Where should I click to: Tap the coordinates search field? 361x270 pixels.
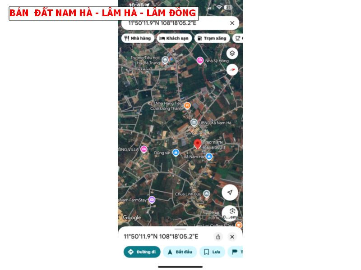click(180, 23)
